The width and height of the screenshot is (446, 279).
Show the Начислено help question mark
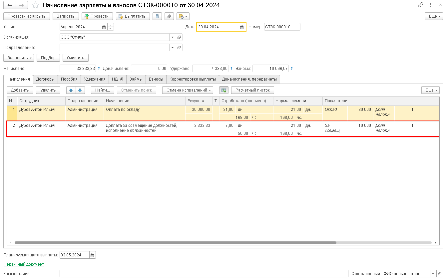(99, 69)
